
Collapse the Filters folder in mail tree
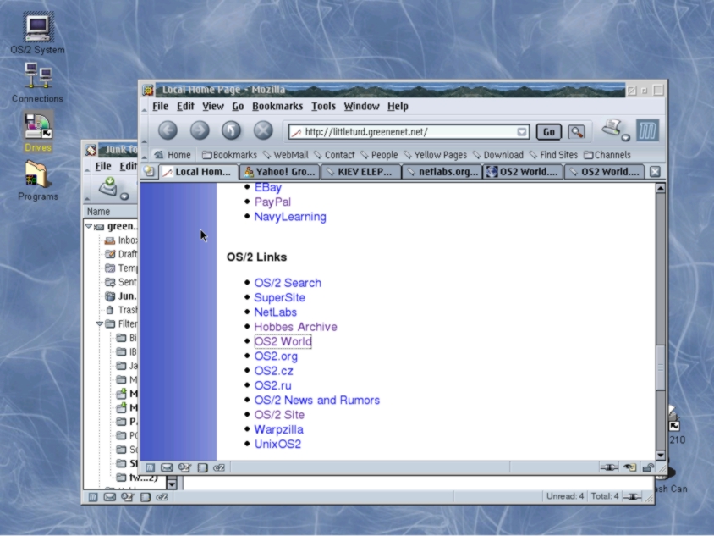click(x=100, y=324)
